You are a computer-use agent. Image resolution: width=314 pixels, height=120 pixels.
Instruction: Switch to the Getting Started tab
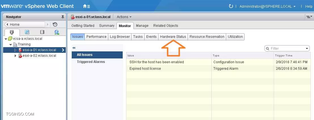(x=83, y=26)
